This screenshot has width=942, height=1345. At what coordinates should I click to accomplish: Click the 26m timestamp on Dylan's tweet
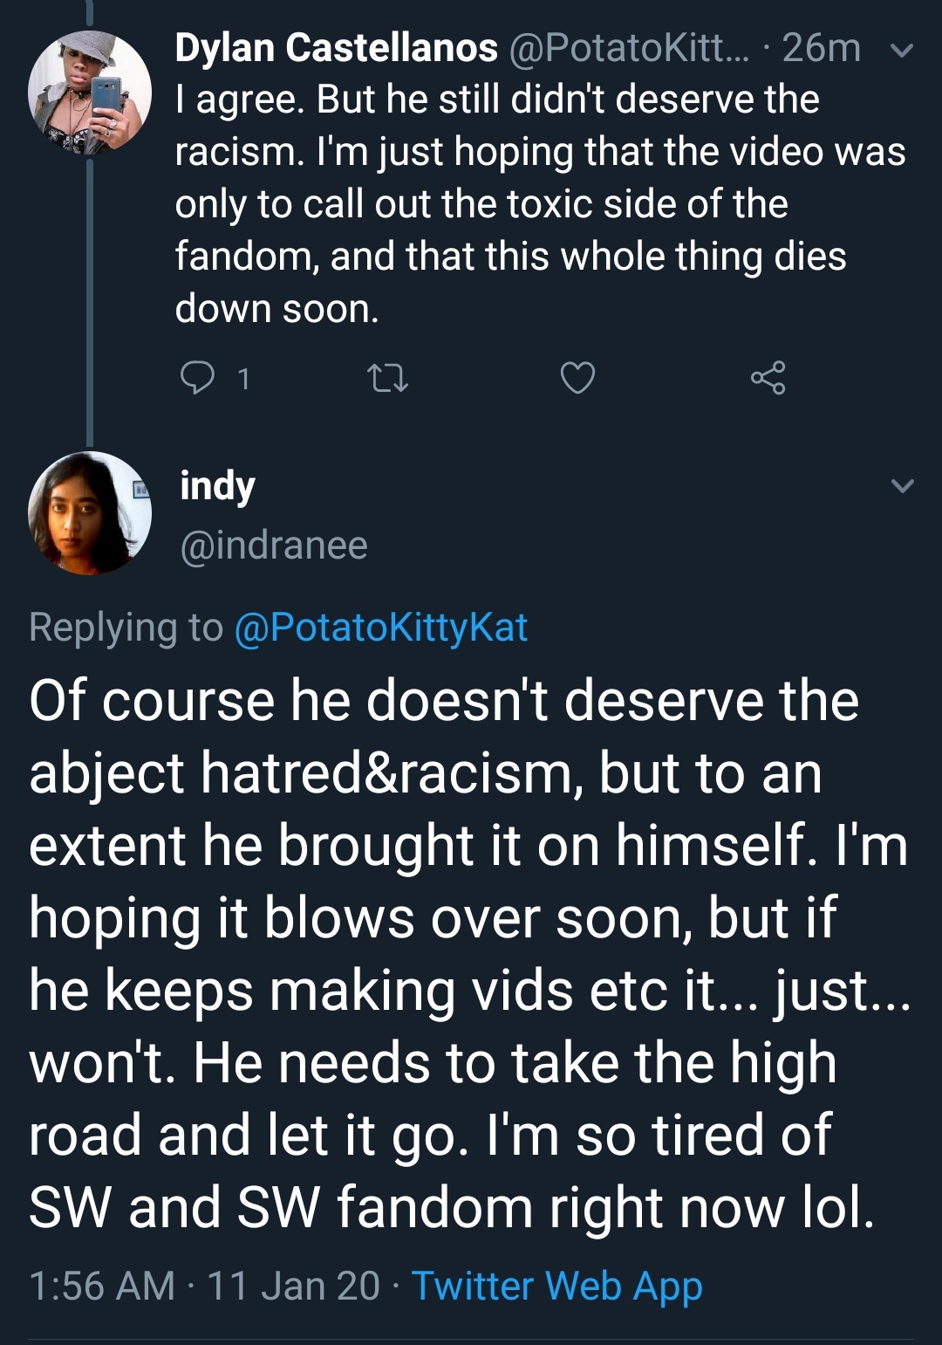[x=821, y=48]
